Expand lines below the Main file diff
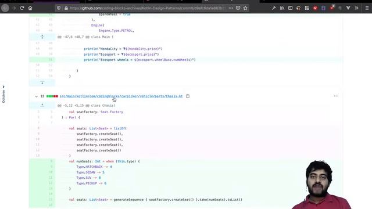The image size is (372, 209). tap(42, 82)
